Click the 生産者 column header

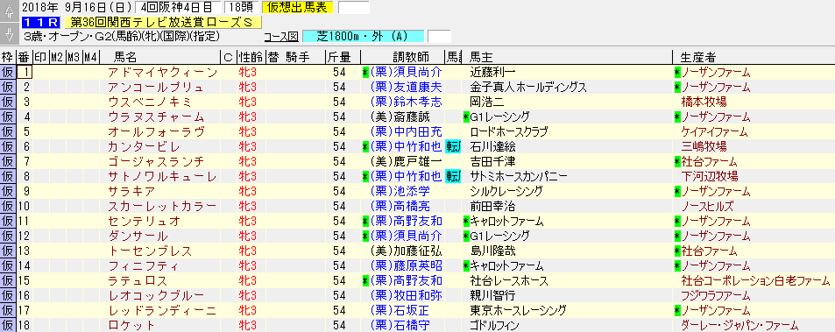tap(698, 57)
